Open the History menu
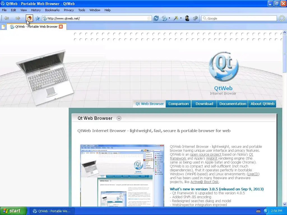Screen dimensions: 287x215 (36, 10)
